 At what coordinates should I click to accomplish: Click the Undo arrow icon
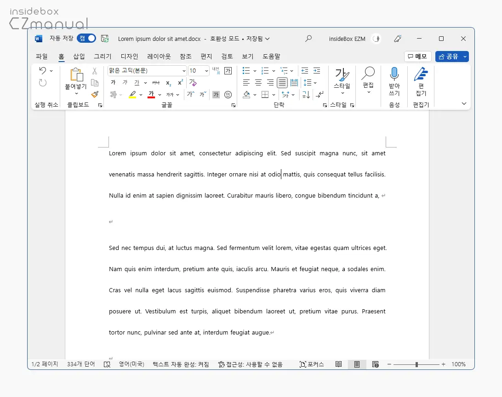point(42,70)
